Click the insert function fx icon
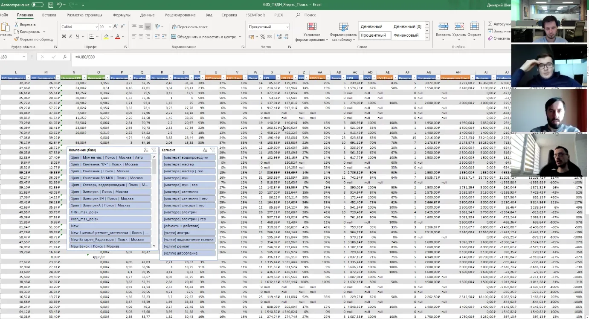This screenshot has width=589, height=319. pyautogui.click(x=65, y=57)
